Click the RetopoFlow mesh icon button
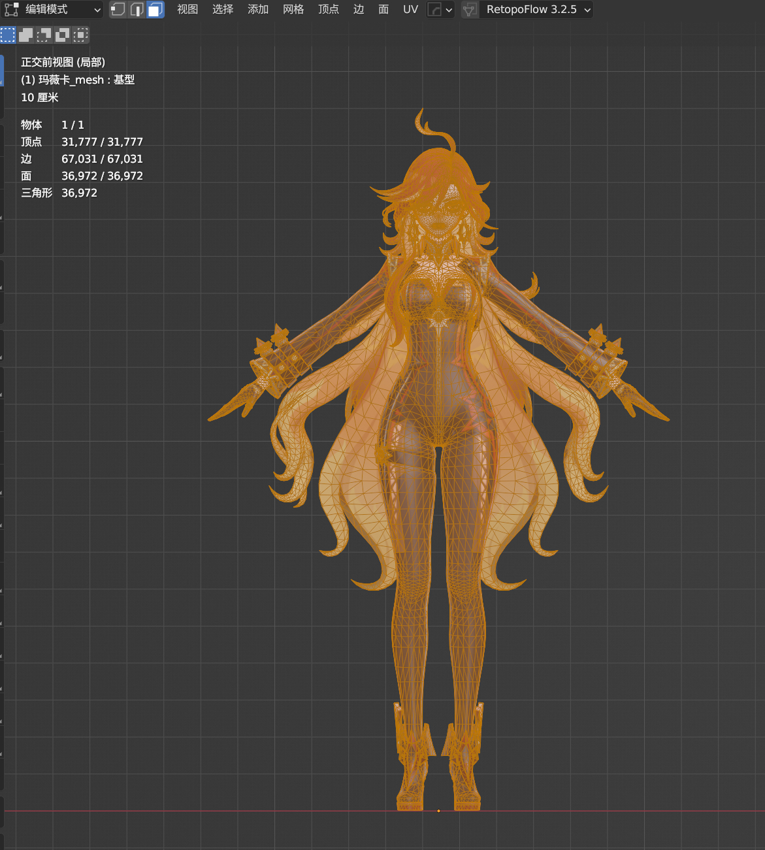The width and height of the screenshot is (765, 850). (470, 9)
